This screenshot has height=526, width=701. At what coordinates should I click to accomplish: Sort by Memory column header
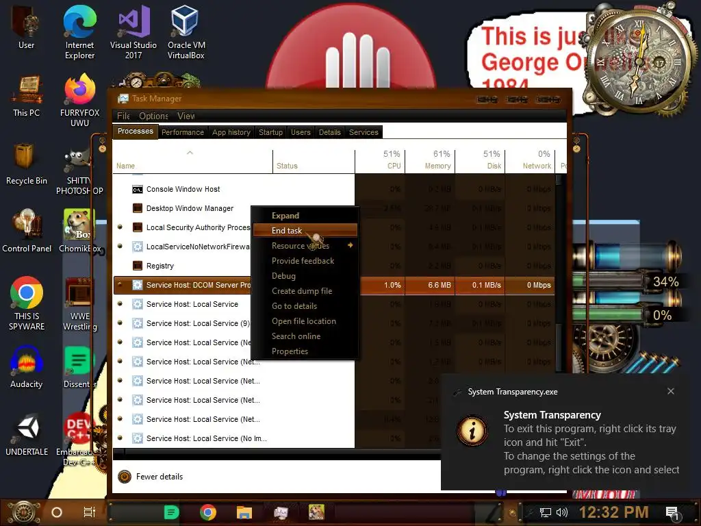430,161
